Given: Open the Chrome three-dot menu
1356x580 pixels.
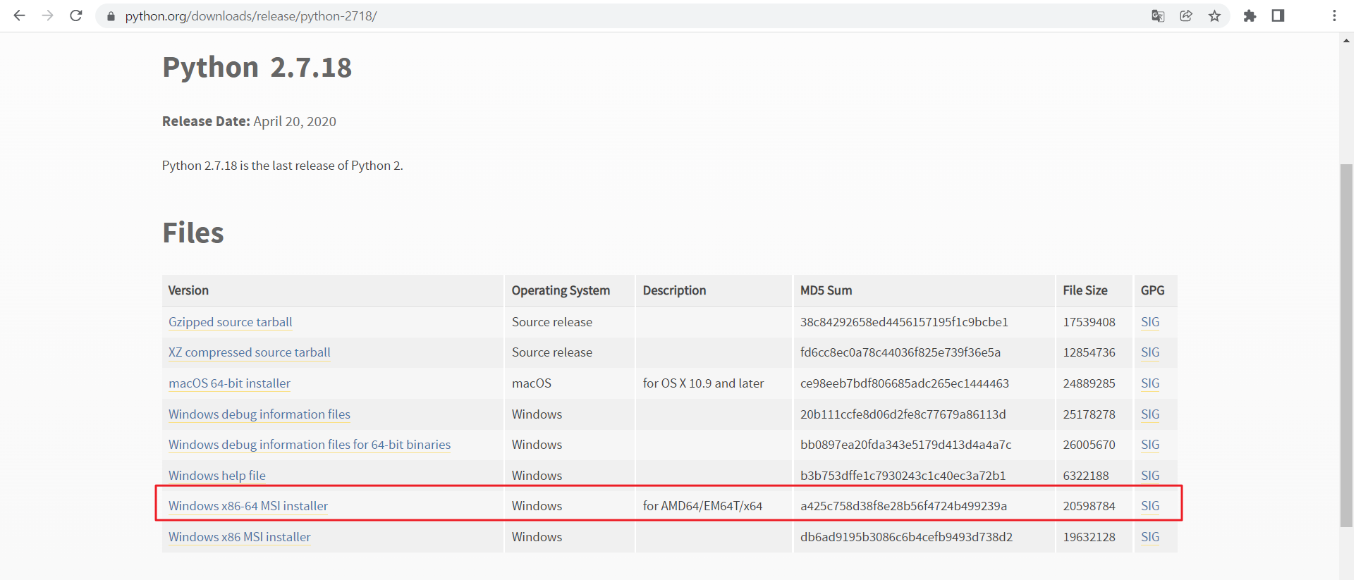Looking at the screenshot, I should (x=1334, y=16).
